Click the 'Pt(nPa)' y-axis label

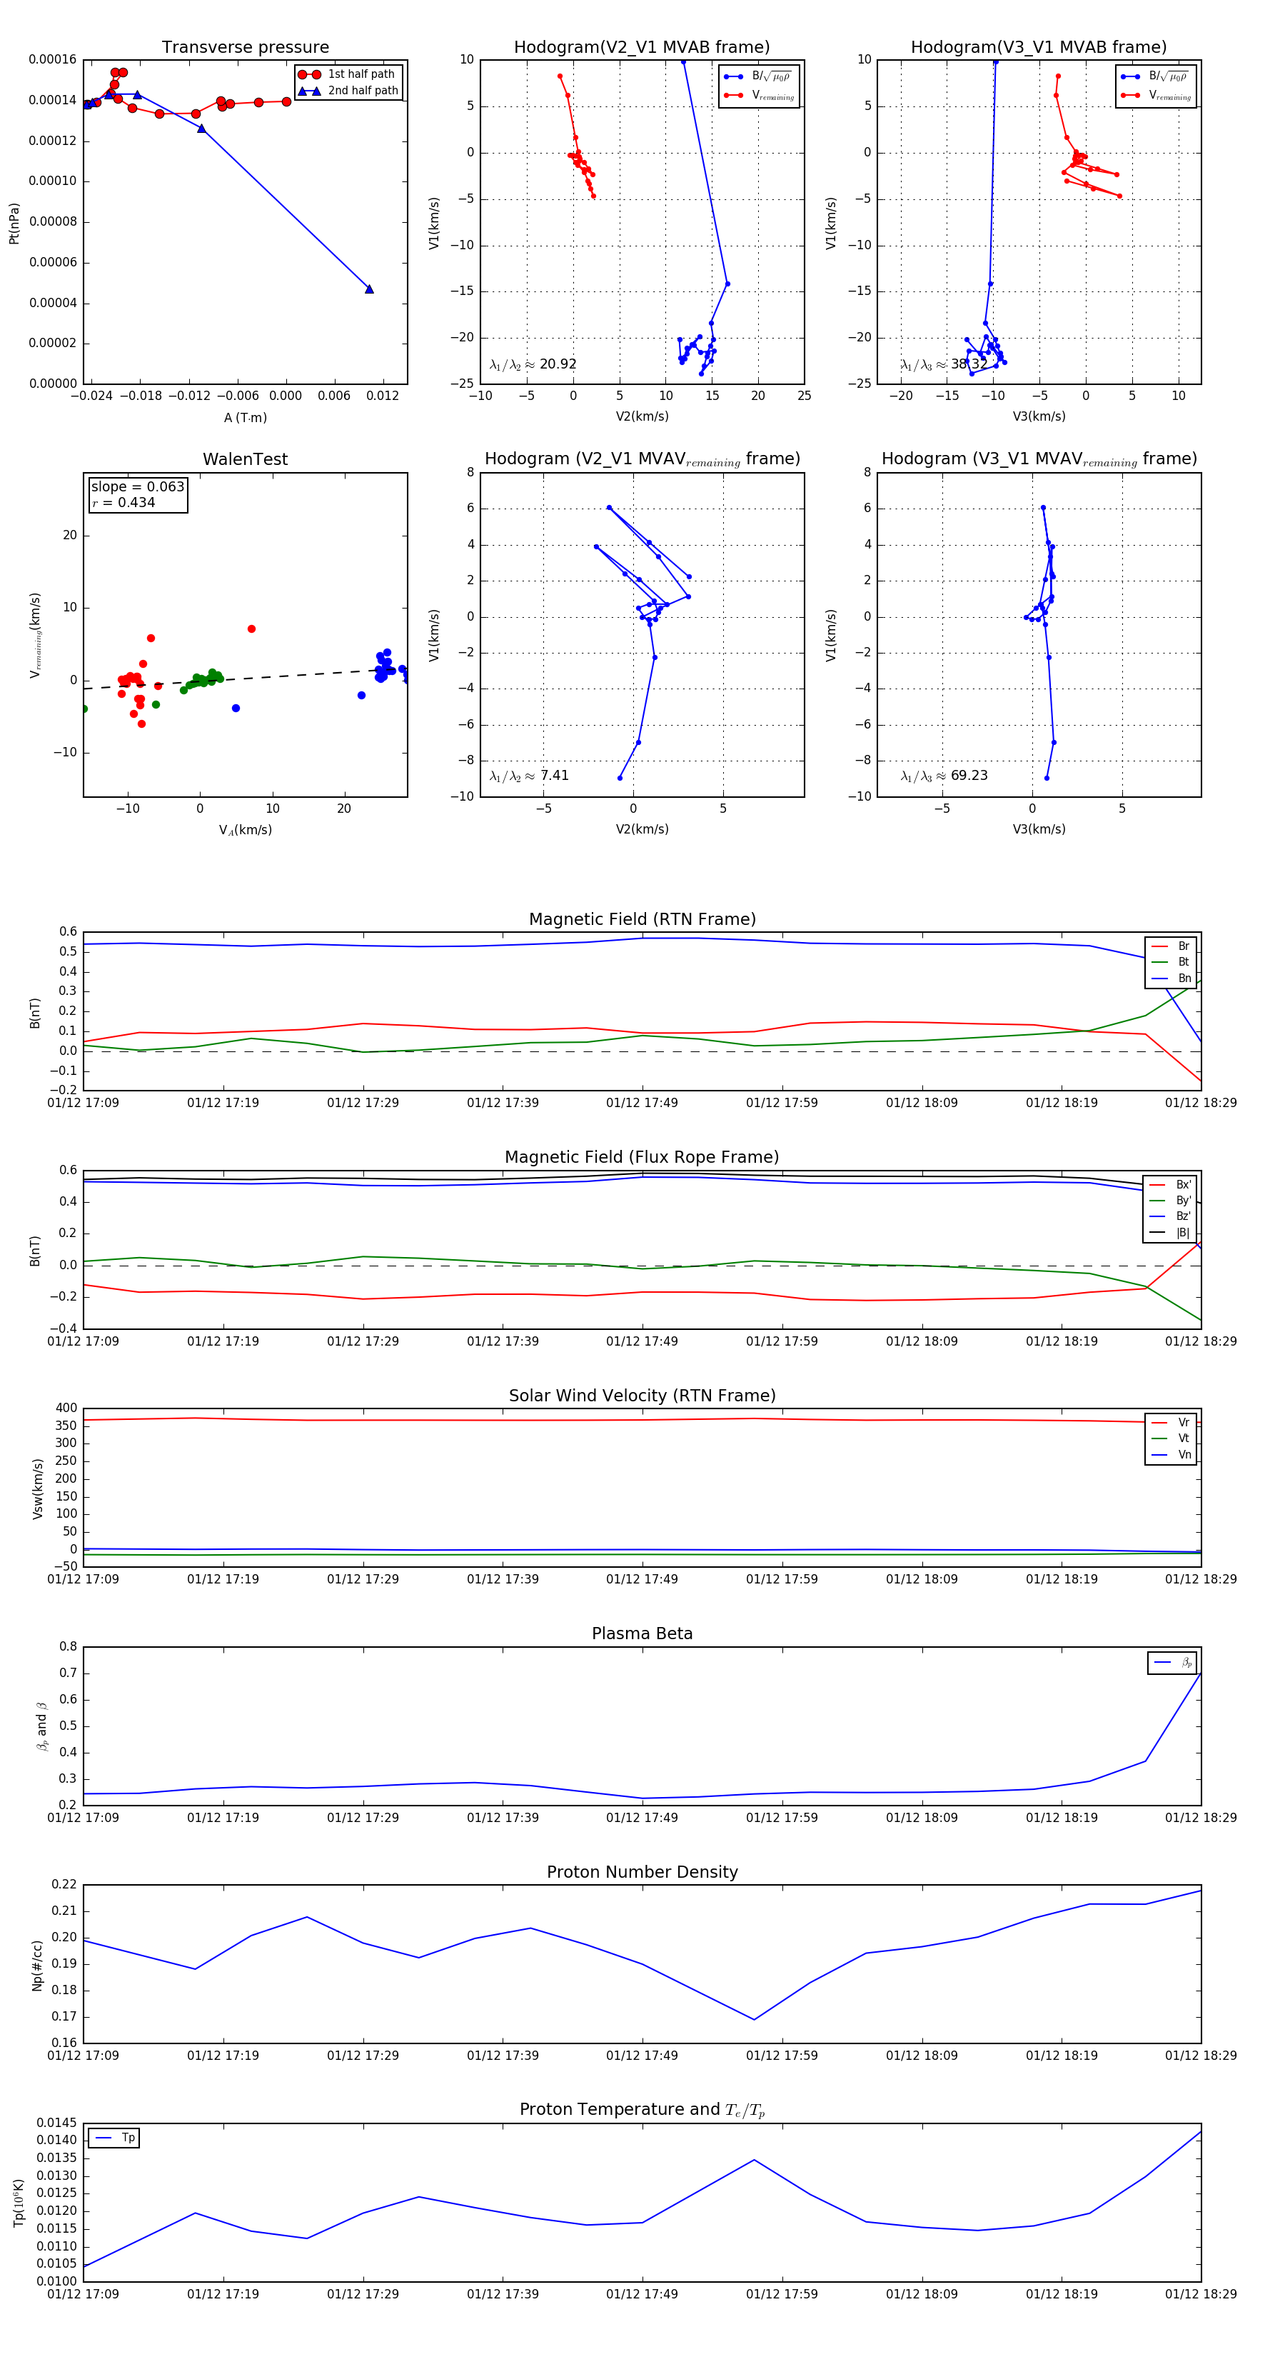[x=14, y=222]
